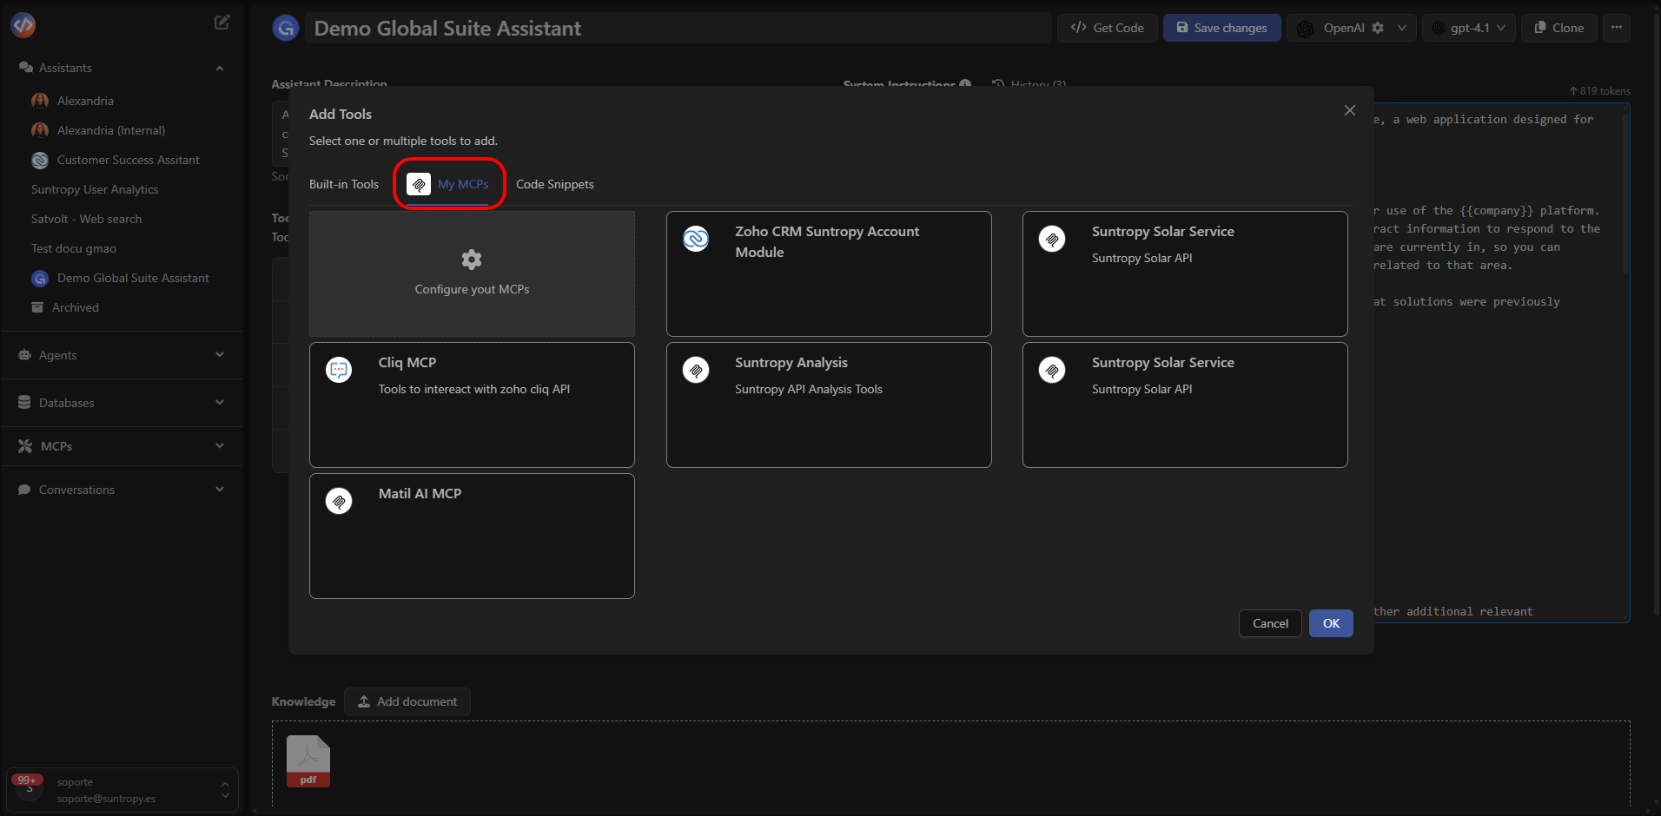
Task: Close the Add Tools dialog
Action: click(x=1349, y=110)
